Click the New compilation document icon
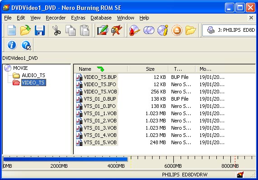Viewport: 258px width, 180px height. tap(12, 30)
